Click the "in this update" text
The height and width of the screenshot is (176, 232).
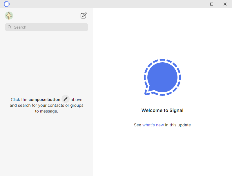coord(178,125)
